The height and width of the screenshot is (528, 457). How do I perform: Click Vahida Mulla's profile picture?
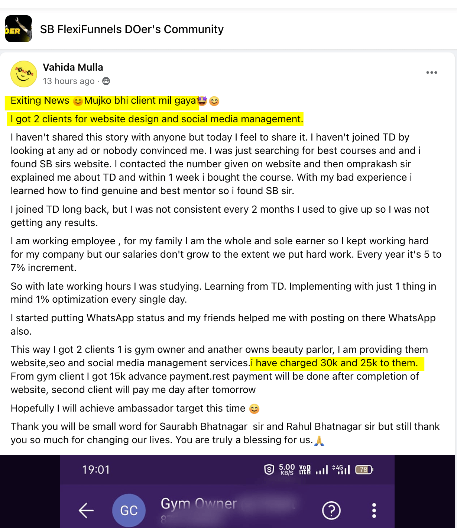24,74
